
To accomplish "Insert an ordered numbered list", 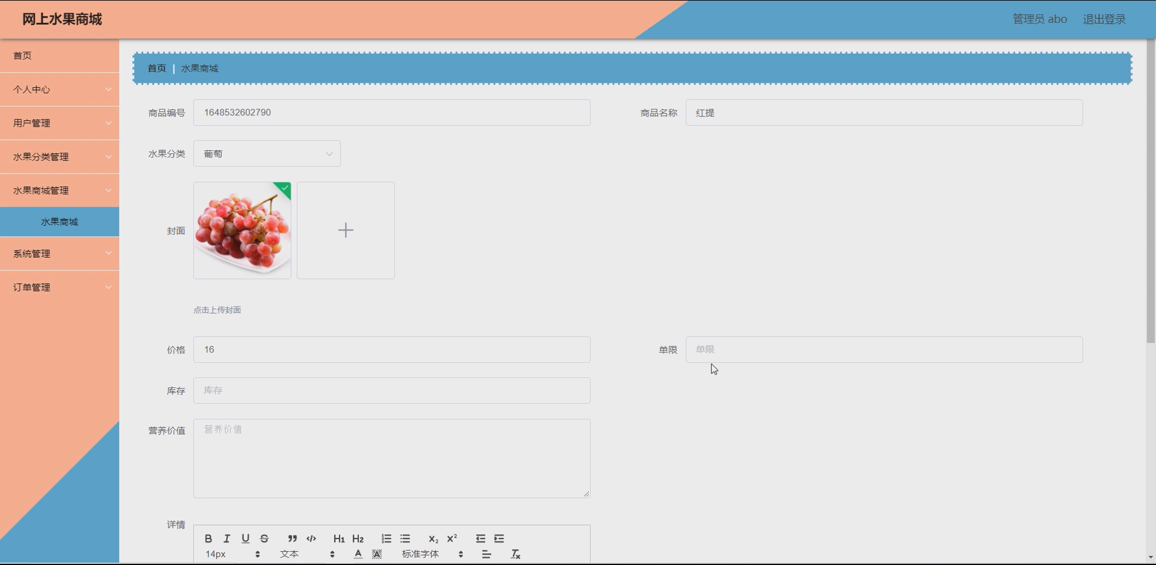I will coord(387,538).
